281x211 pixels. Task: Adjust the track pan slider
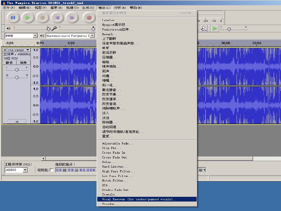(x=17, y=77)
